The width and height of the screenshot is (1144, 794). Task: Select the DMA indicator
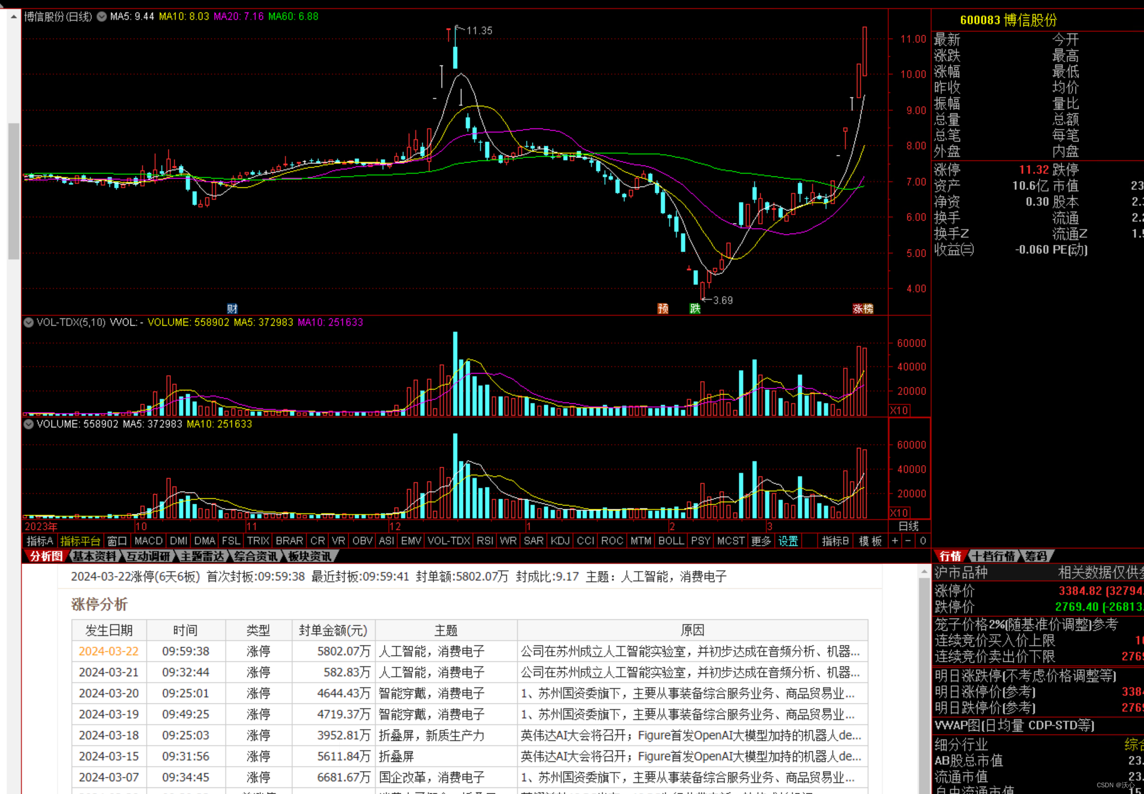coord(205,541)
